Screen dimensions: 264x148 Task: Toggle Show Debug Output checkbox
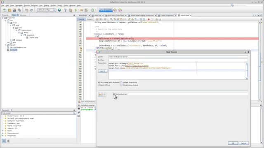pos(121,85)
